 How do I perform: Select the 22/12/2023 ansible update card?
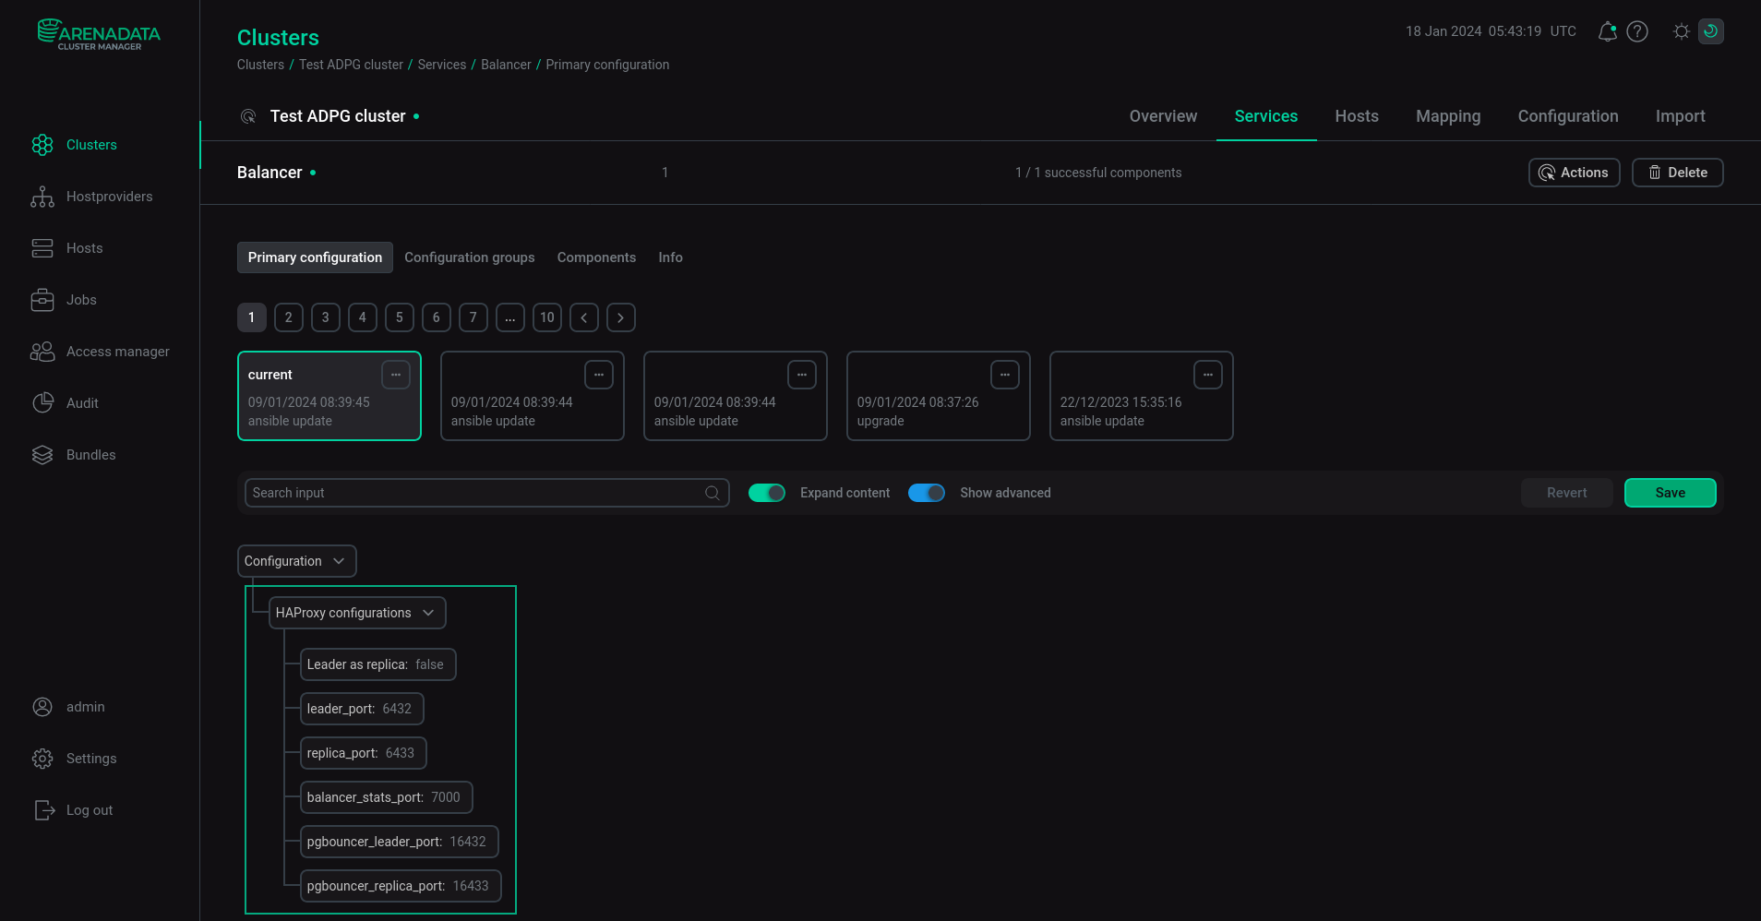[x=1142, y=396]
